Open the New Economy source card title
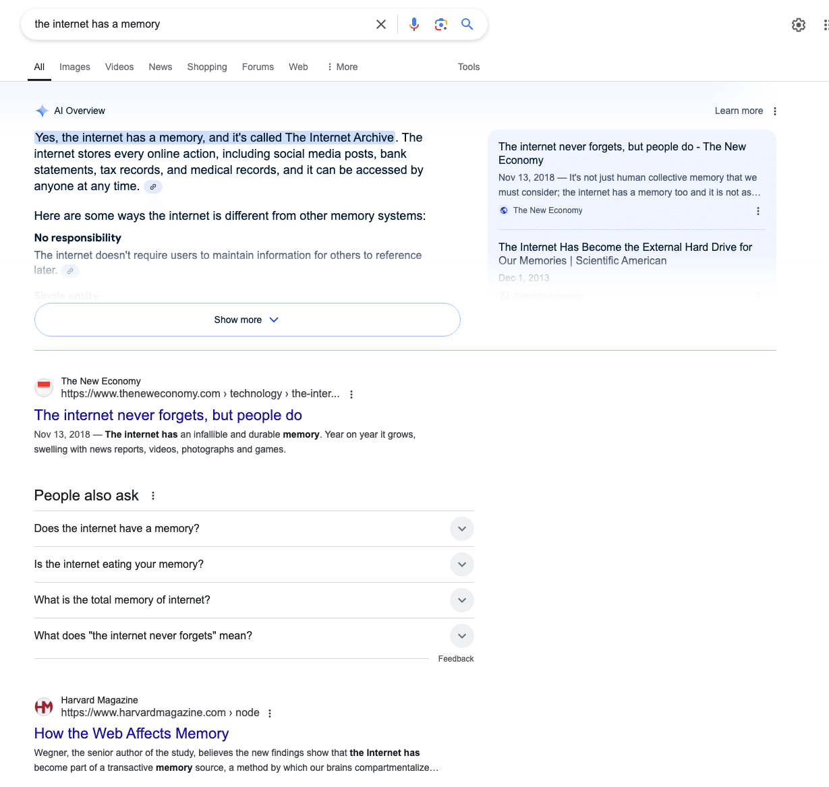Viewport: 829px width, 787px height. click(622, 153)
